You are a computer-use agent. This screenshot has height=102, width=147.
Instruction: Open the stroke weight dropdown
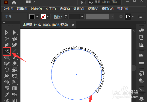point(82,17)
